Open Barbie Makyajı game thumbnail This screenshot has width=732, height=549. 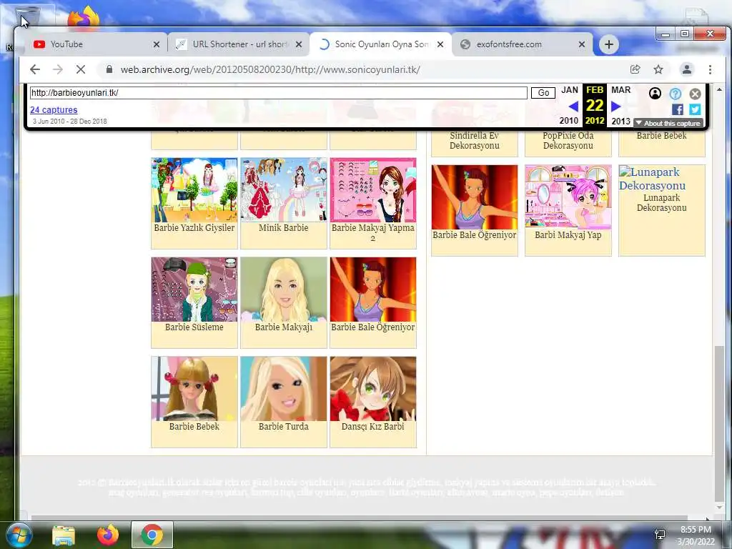click(283, 290)
